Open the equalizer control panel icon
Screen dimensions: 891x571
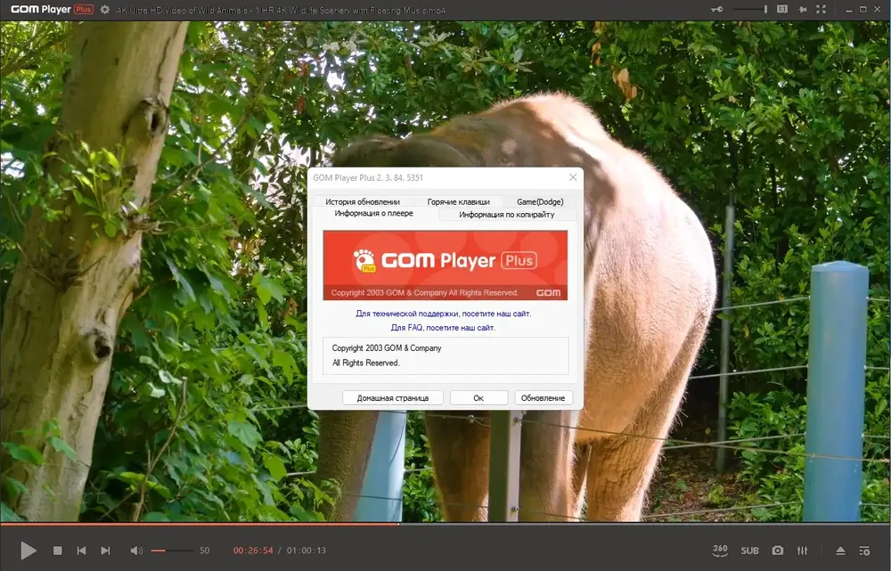click(803, 551)
